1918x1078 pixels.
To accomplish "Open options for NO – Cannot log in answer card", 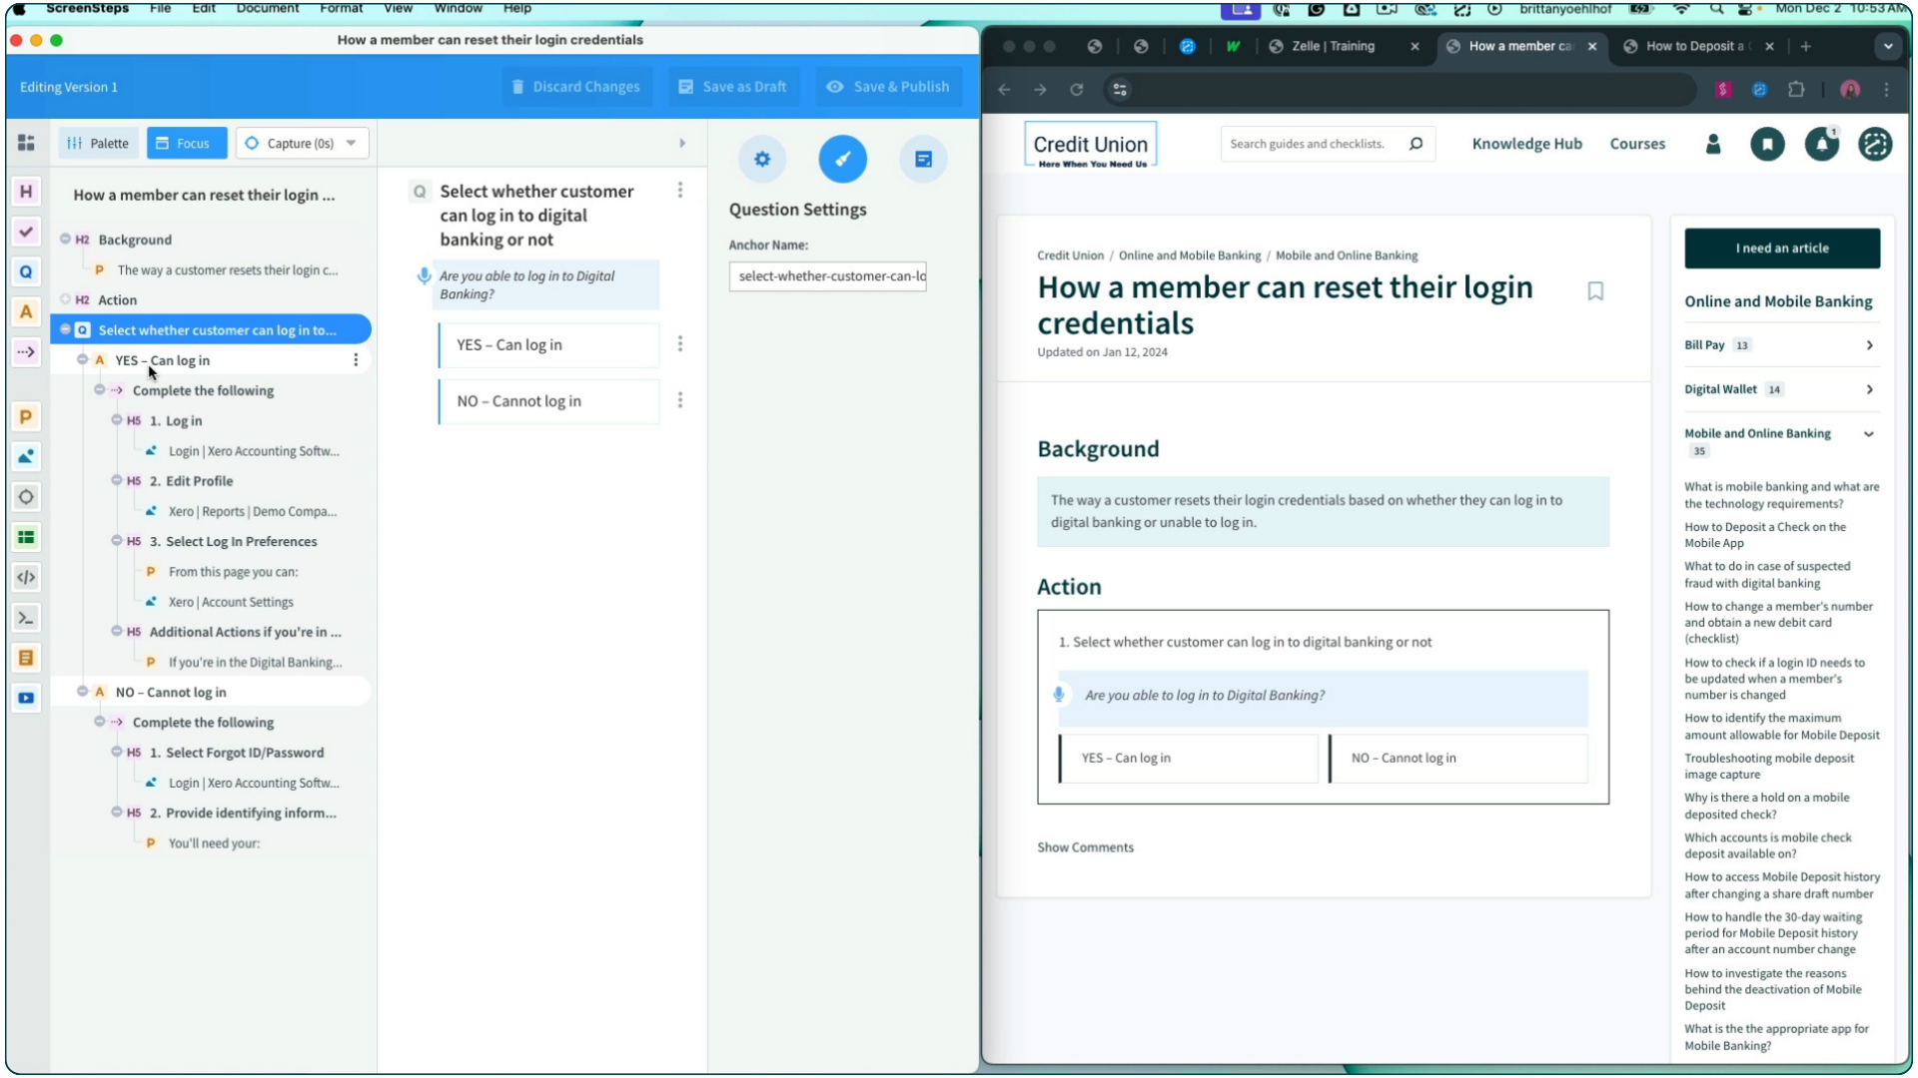I will [x=680, y=400].
